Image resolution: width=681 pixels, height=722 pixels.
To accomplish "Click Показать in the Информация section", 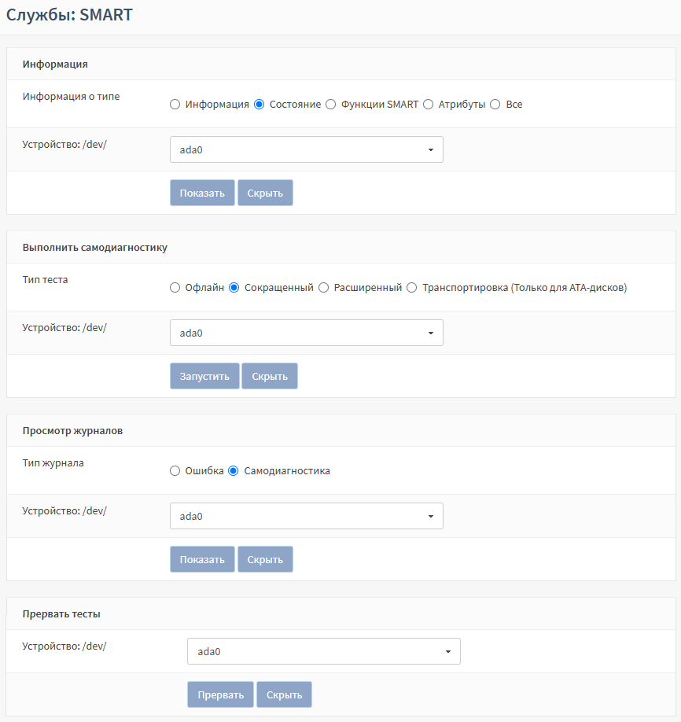I will coord(202,193).
